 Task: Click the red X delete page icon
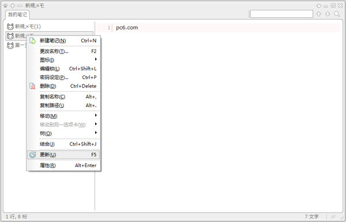click(x=32, y=86)
